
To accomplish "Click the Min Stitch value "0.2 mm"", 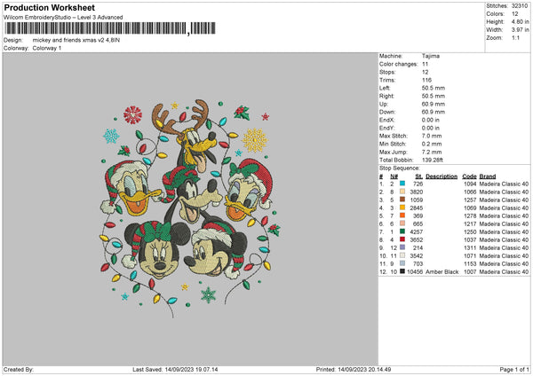I will coord(432,144).
